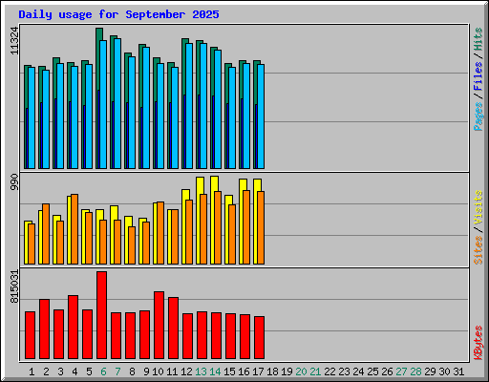Click day 17 on the x-axis
The image size is (489, 382).
[258, 371]
